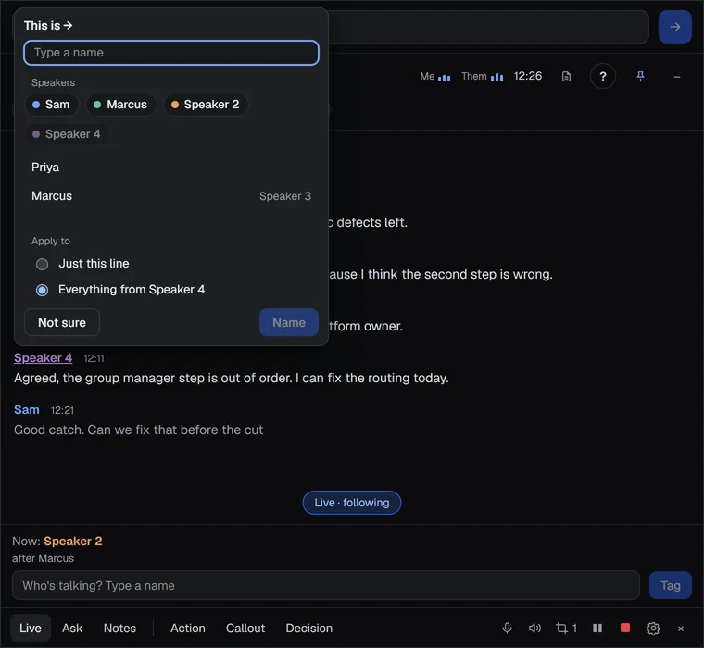Stop recording with the red button

tap(625, 628)
